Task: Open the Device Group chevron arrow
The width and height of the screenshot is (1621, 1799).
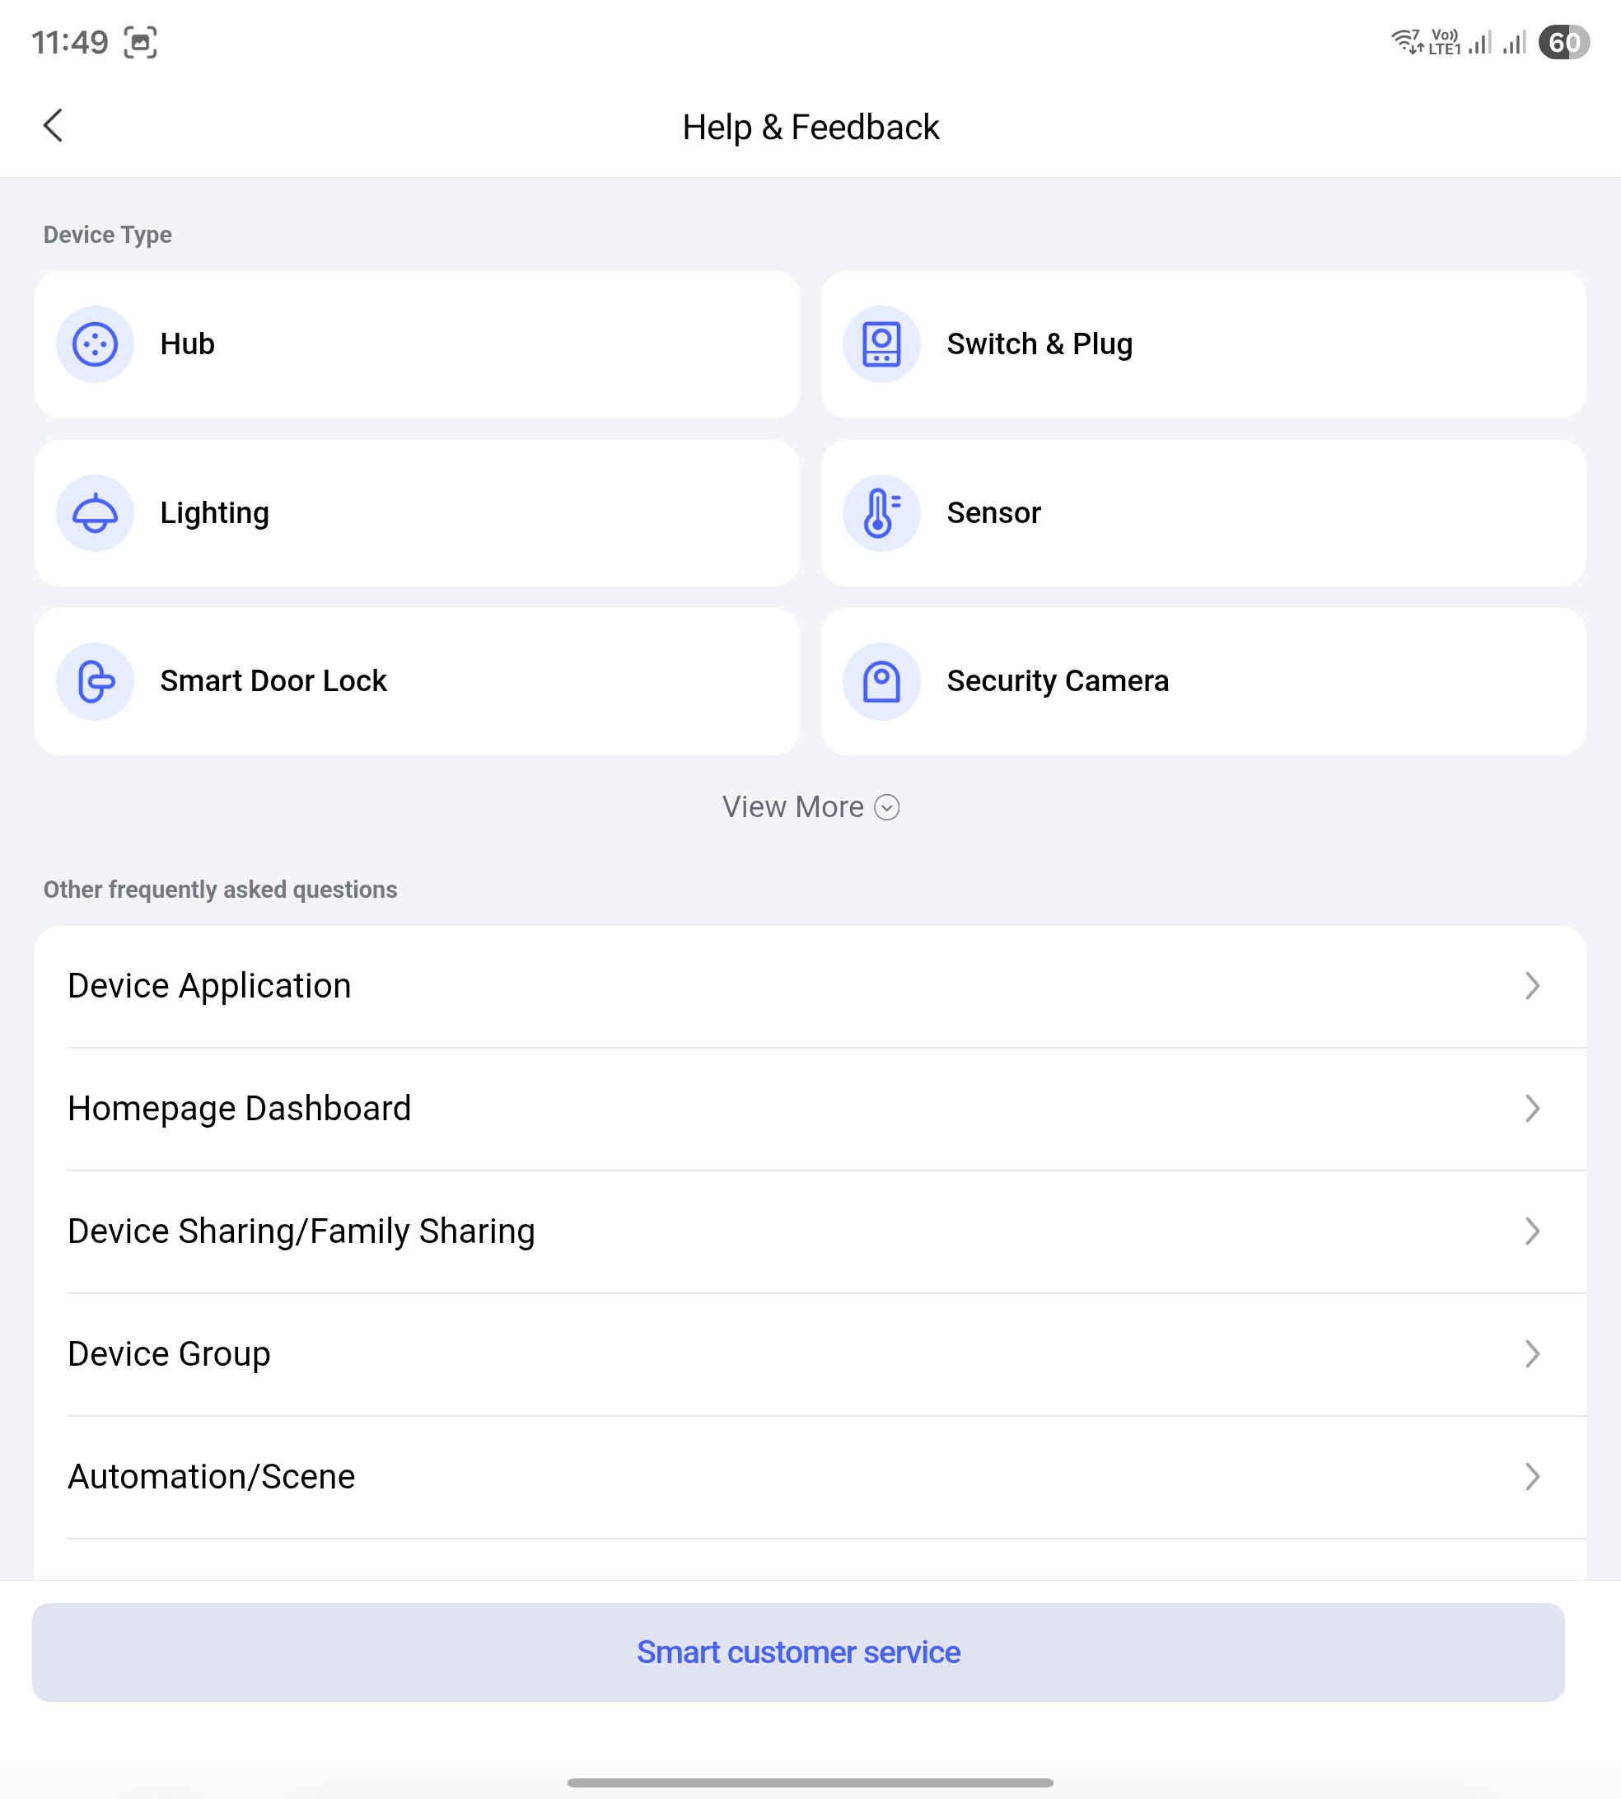Action: click(1532, 1353)
